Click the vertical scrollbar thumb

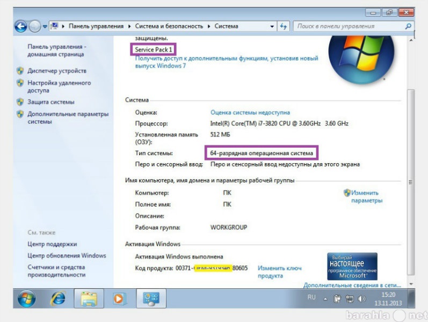coord(411,182)
